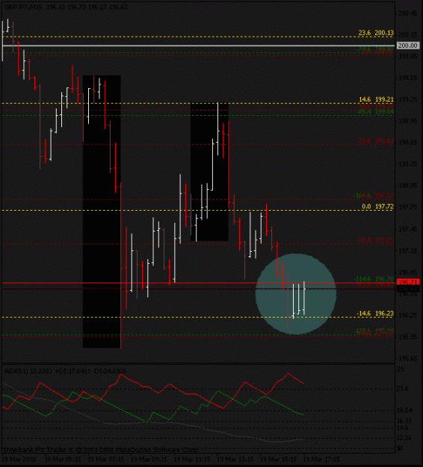Click 196.85 on the price scale
The width and height of the screenshot is (423, 467).
pyautogui.click(x=408, y=272)
